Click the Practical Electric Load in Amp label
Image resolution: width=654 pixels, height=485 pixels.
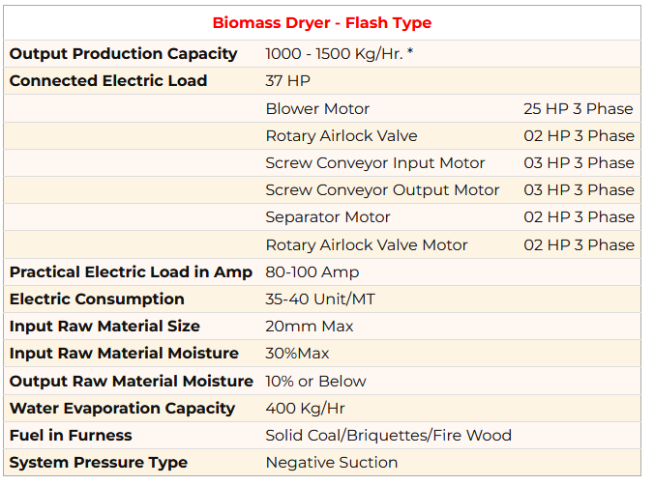[131, 272]
